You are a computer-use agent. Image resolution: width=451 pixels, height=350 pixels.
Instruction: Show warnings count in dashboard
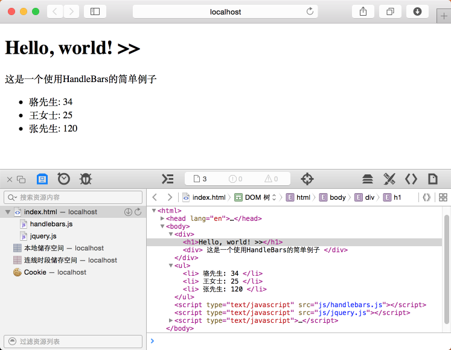pos(271,179)
